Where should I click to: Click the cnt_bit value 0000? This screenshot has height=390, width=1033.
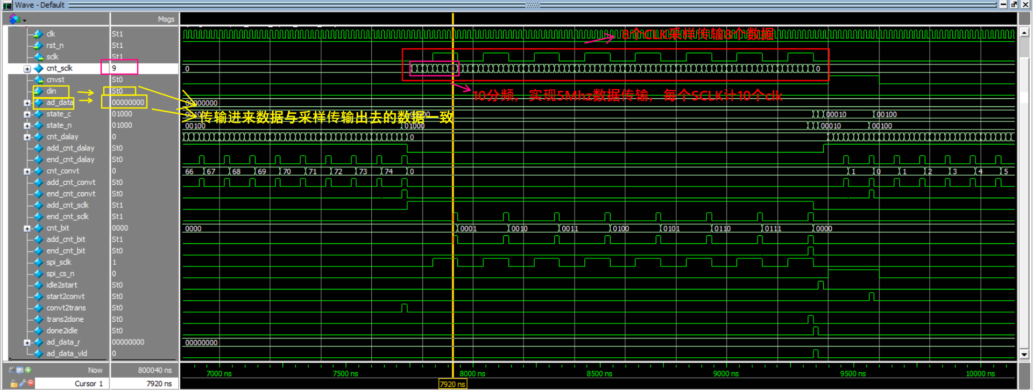click(120, 228)
